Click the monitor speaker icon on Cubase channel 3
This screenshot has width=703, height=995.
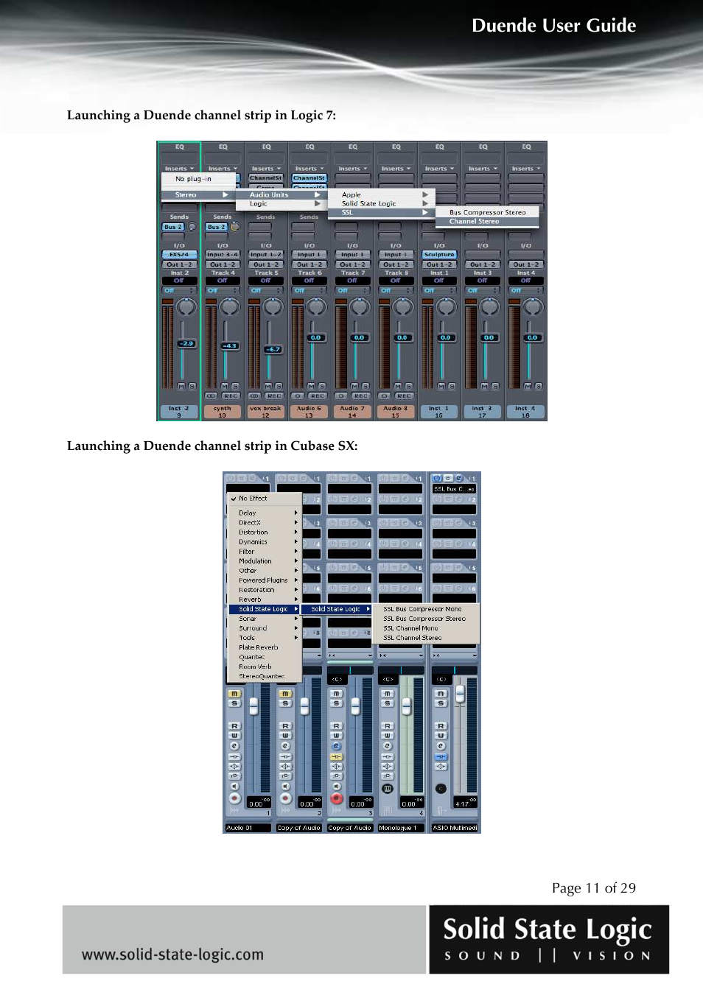coord(337,787)
